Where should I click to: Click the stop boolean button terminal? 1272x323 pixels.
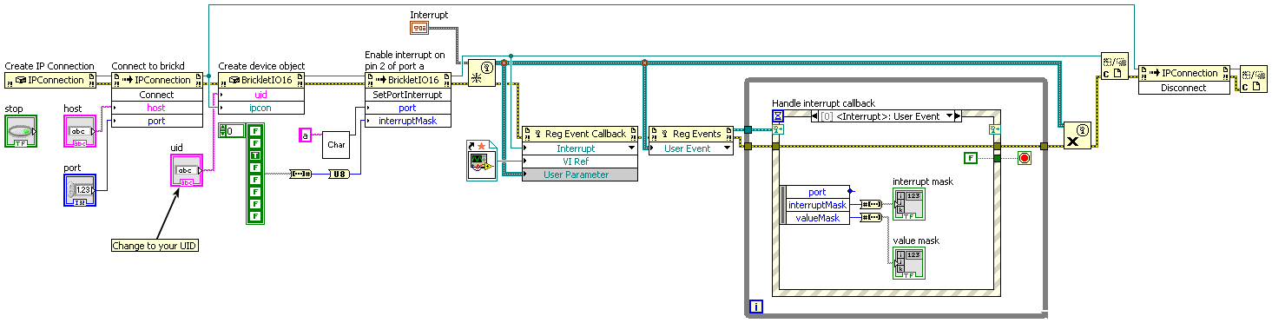tap(21, 130)
